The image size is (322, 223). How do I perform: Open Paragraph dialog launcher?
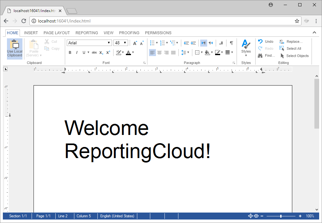click(x=234, y=63)
